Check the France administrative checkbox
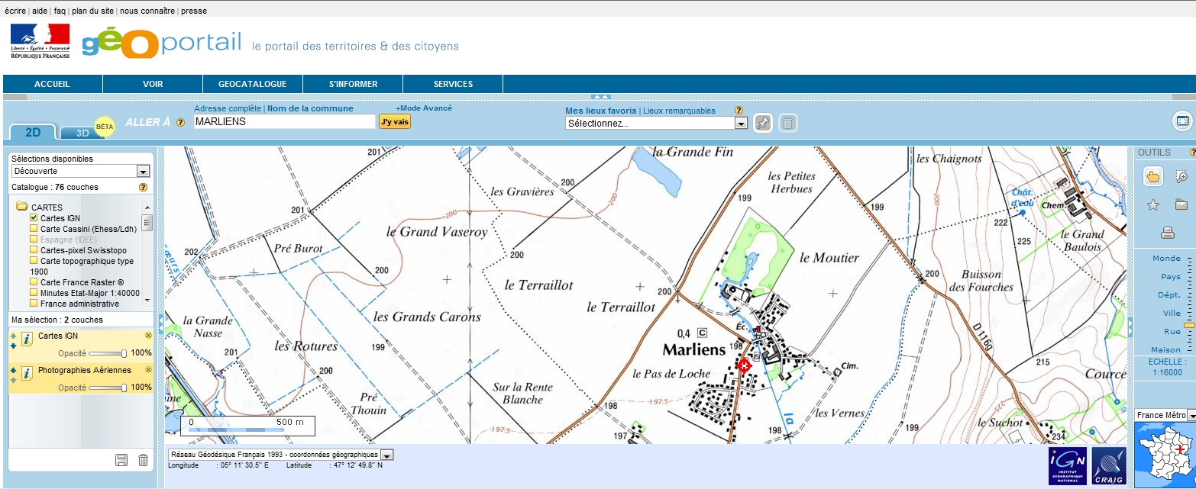The width and height of the screenshot is (1196, 489). pyautogui.click(x=34, y=304)
